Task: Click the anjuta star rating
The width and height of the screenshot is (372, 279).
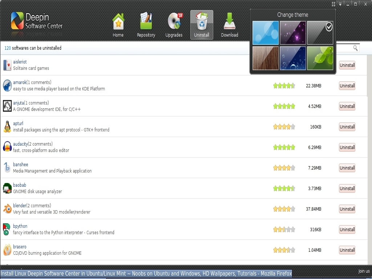Action: click(284, 106)
